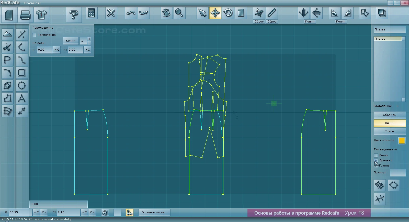The width and height of the screenshot is (409, 222).
Task: Select the magnifier zoom tool
Action: click(x=179, y=13)
